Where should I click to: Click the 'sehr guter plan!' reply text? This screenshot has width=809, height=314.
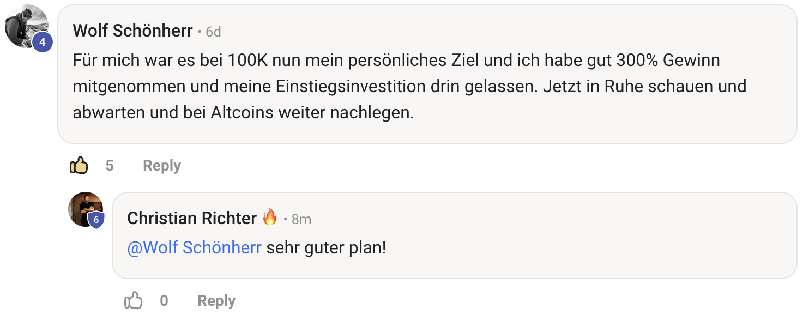tap(326, 248)
